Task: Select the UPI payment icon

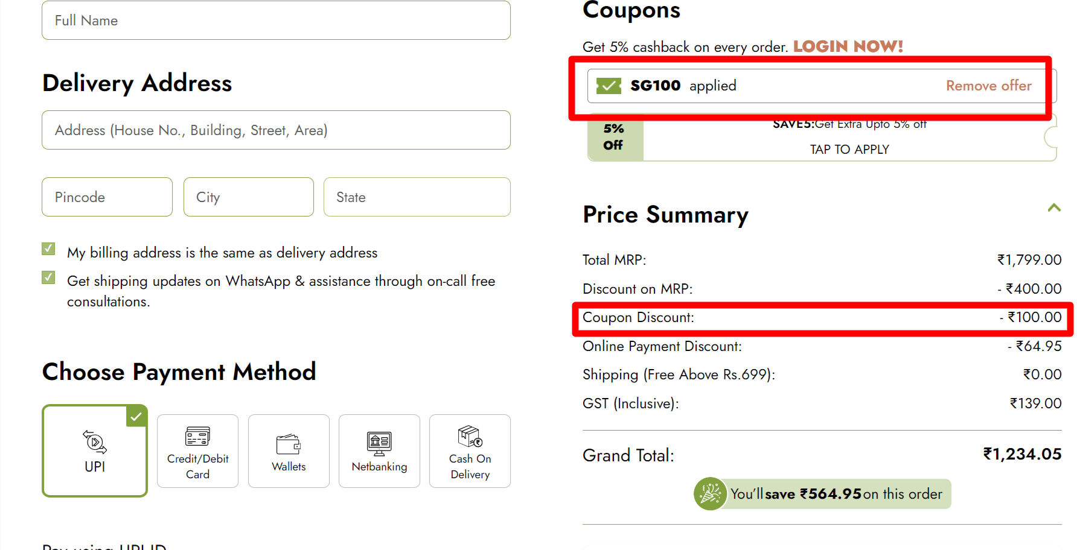Action: coord(95,442)
